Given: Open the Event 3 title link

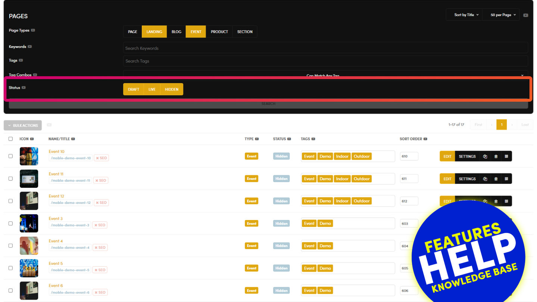Looking at the screenshot, I should 56,218.
